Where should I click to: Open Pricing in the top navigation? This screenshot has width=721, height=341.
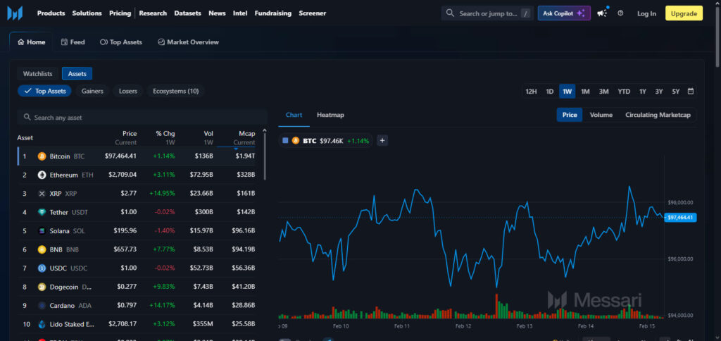pyautogui.click(x=120, y=13)
